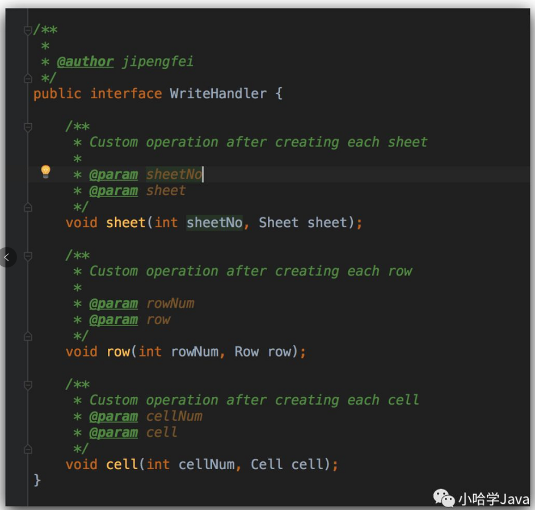The image size is (535, 510).
Task: Click the @param tag before sheetNo
Action: click(113, 174)
